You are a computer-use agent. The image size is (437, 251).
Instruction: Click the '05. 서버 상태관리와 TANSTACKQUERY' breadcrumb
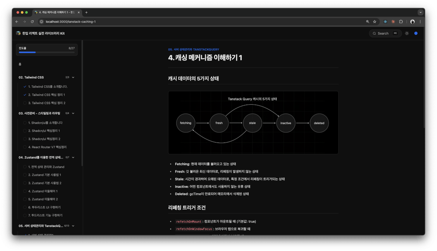coord(193,49)
